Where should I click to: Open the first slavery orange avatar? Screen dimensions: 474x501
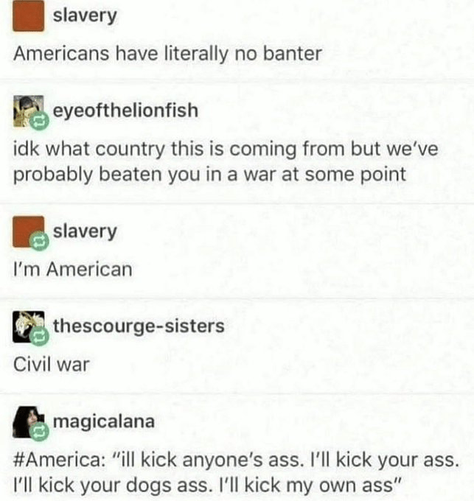29,15
